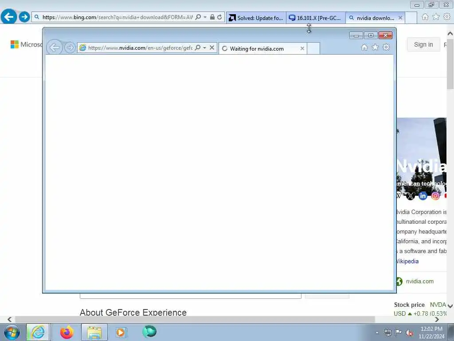Open Home icon in background Bing window
This screenshot has width=454, height=341.
pyautogui.click(x=425, y=17)
